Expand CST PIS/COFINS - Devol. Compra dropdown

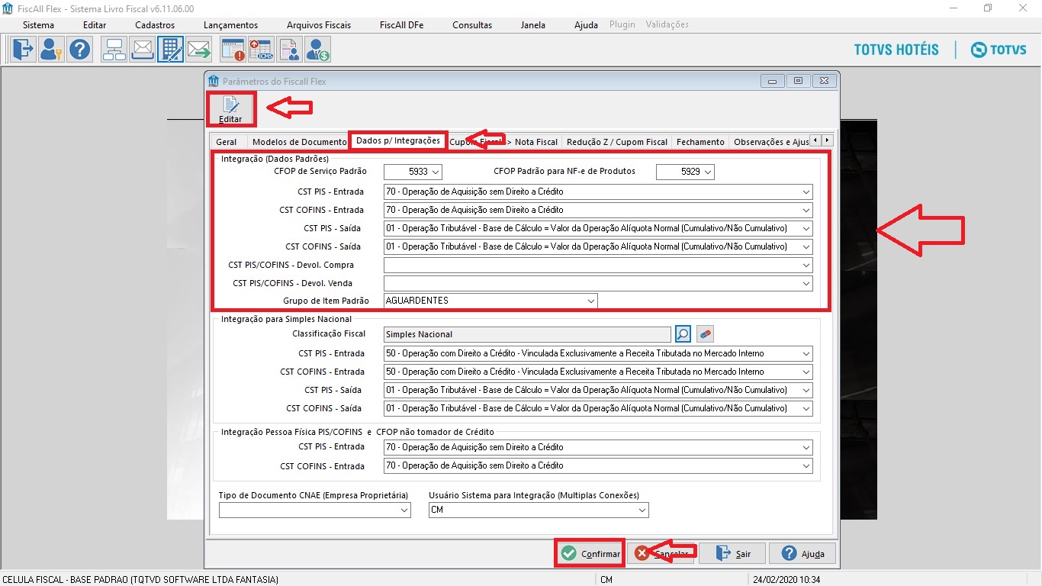[806, 265]
